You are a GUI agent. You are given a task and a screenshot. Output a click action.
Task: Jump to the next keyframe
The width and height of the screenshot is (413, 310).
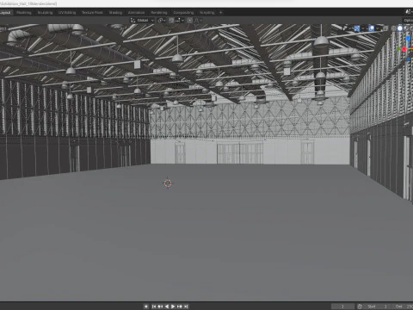(x=180, y=307)
